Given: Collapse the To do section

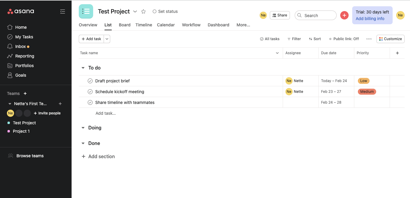Looking at the screenshot, I should [x=83, y=68].
